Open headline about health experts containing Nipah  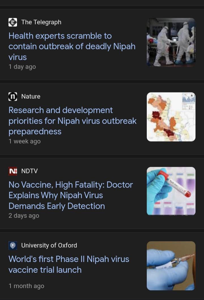pos(72,46)
